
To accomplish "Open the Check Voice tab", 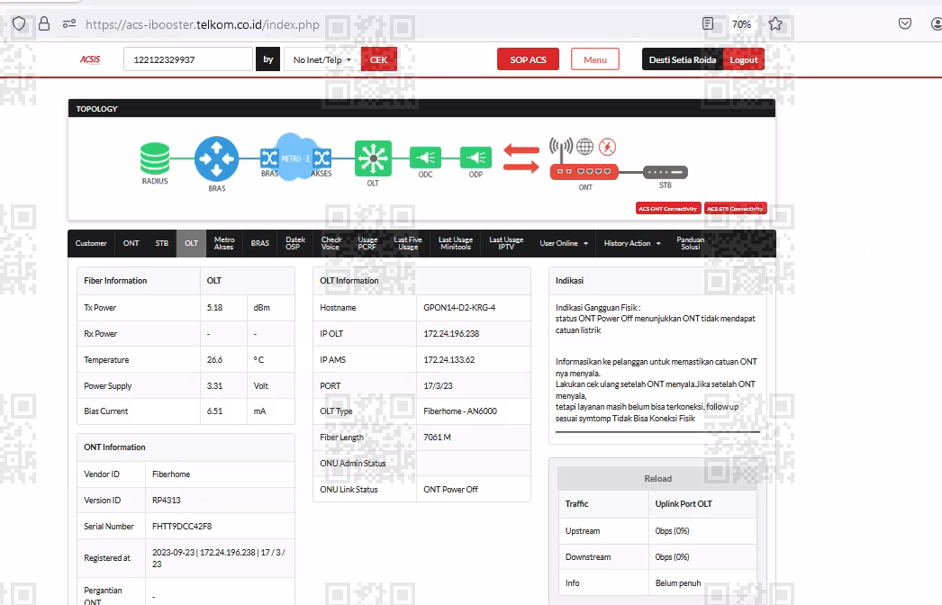I will (331, 243).
